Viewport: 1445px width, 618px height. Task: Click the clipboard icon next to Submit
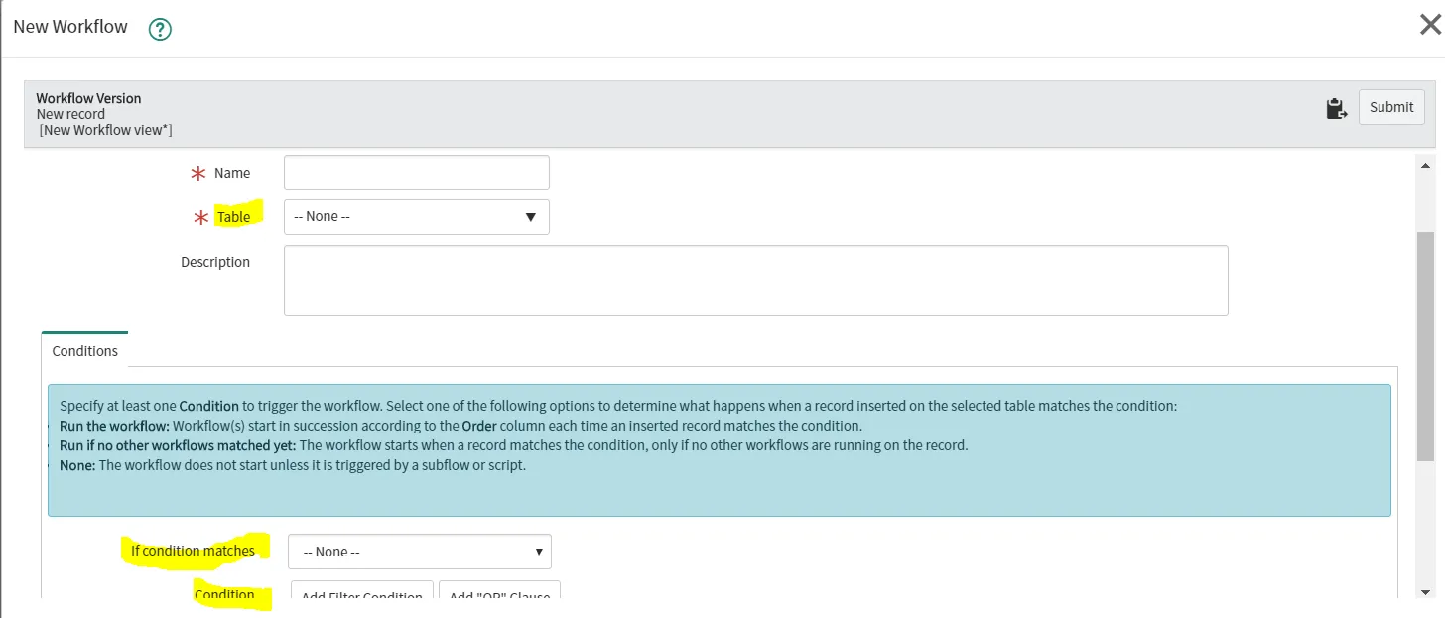(1336, 108)
